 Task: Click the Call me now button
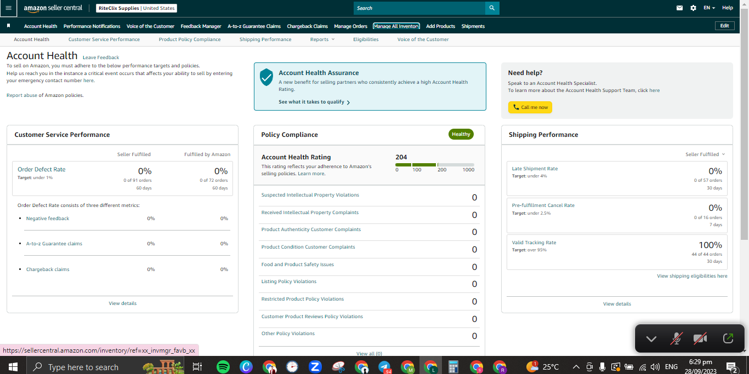click(530, 107)
